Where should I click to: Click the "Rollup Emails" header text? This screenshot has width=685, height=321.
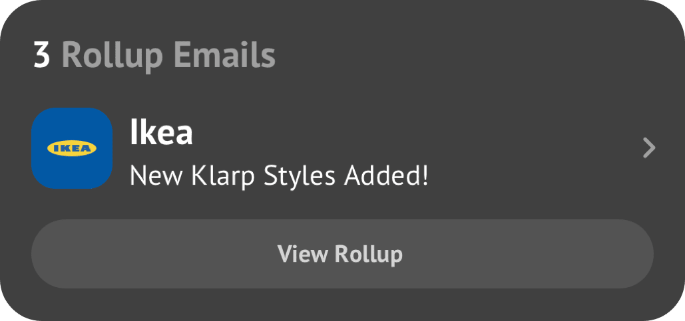168,56
